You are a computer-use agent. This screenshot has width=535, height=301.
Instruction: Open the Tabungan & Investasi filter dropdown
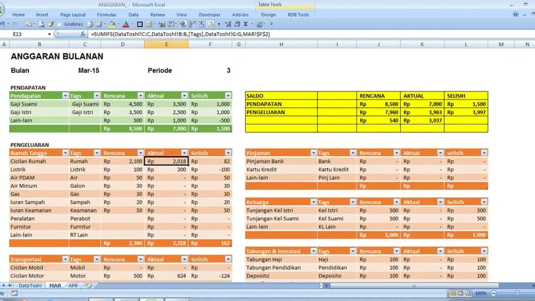(313, 251)
